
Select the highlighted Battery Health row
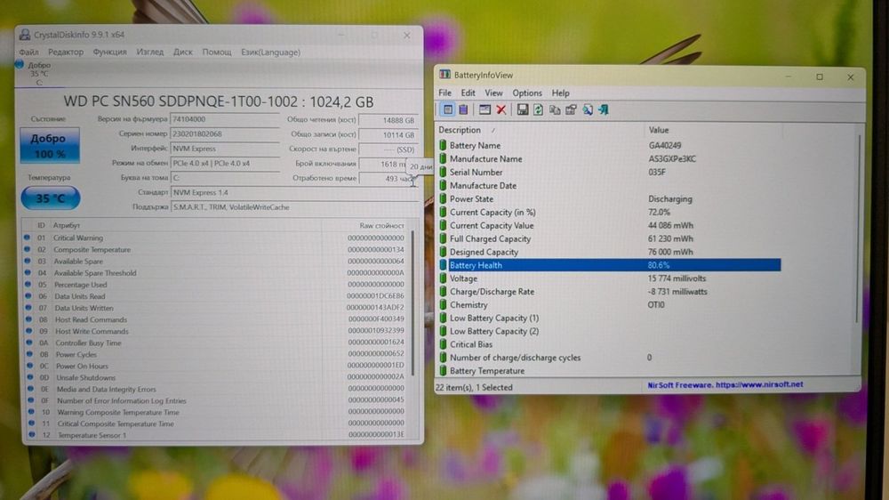click(610, 265)
